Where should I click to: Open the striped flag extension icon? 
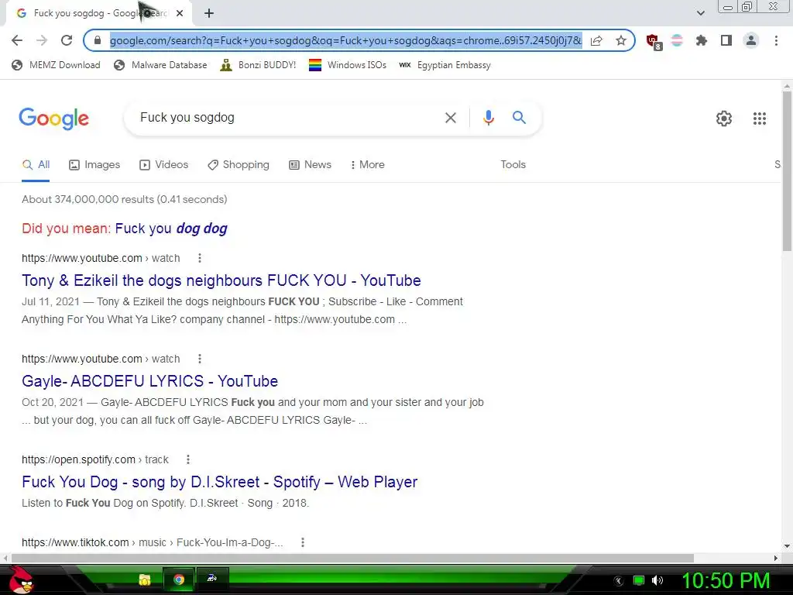point(677,40)
